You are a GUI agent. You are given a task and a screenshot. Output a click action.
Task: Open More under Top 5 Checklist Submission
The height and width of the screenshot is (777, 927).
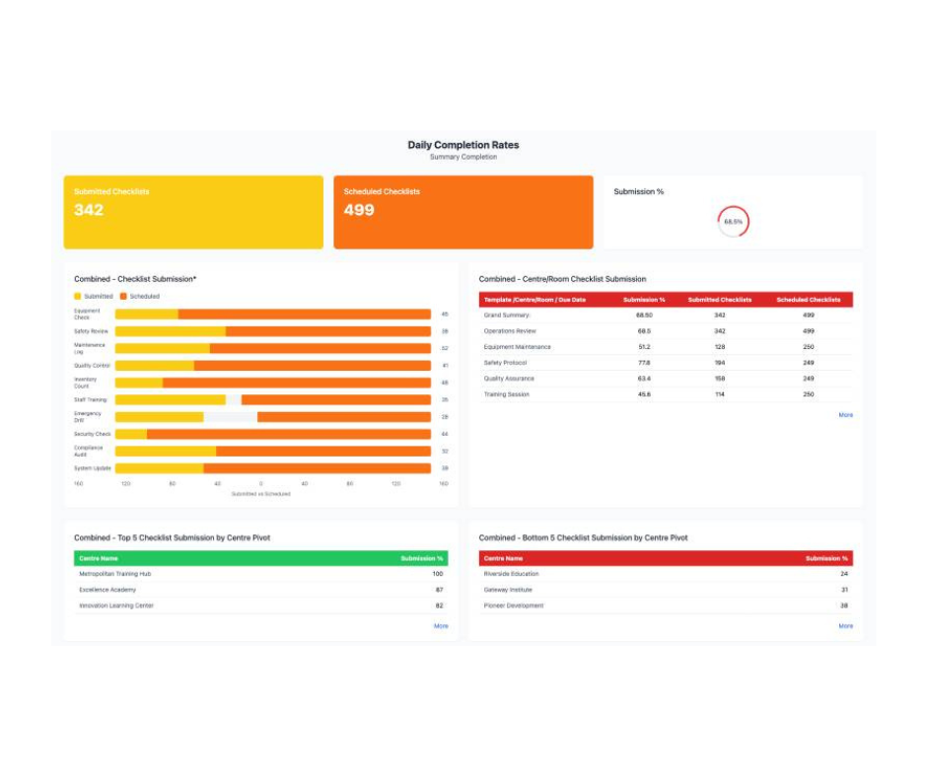pos(441,626)
